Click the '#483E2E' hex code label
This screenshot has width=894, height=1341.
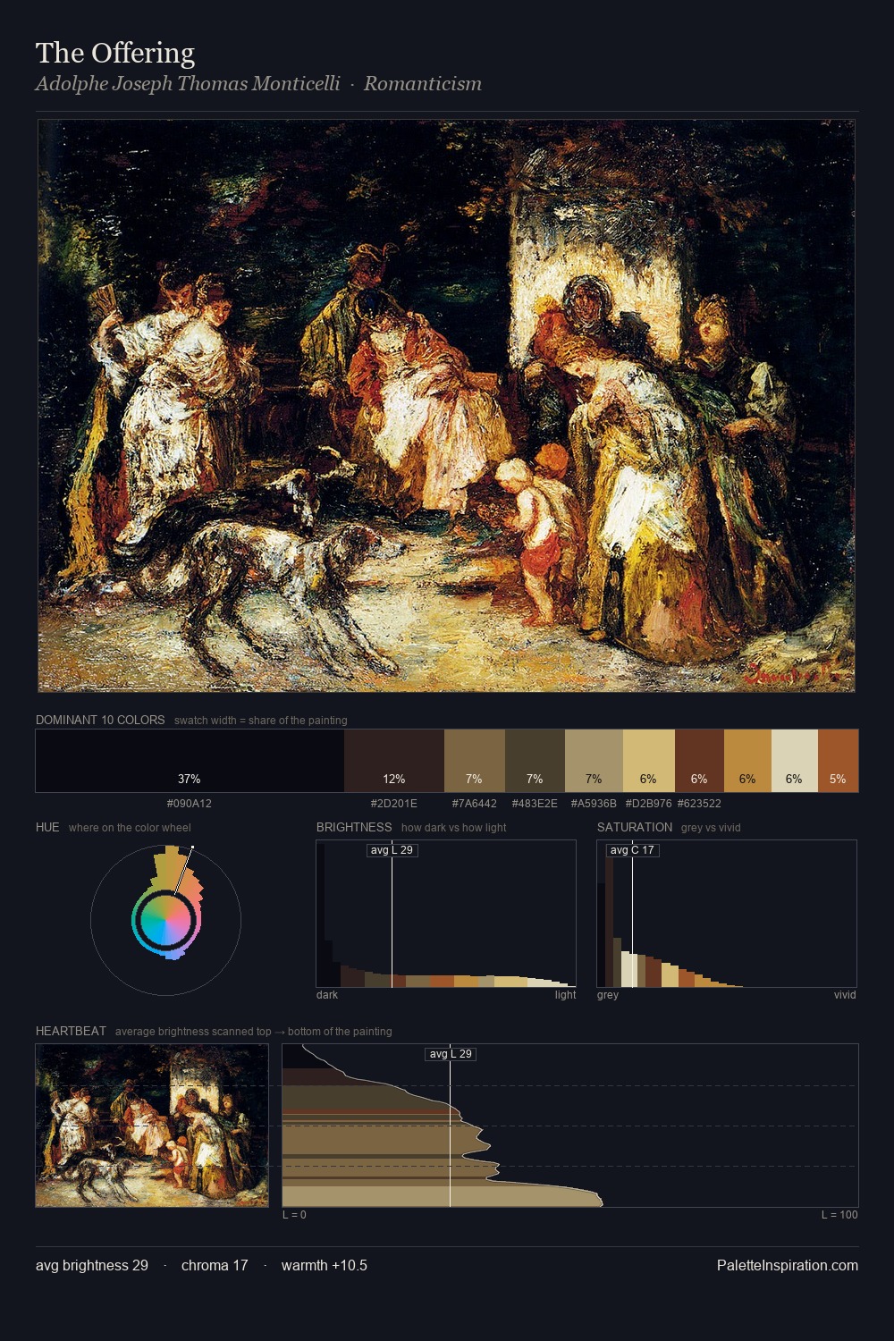click(535, 803)
